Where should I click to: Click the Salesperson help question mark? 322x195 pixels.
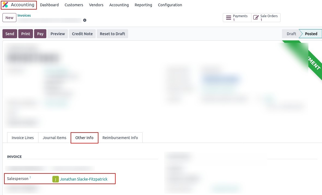point(30,178)
